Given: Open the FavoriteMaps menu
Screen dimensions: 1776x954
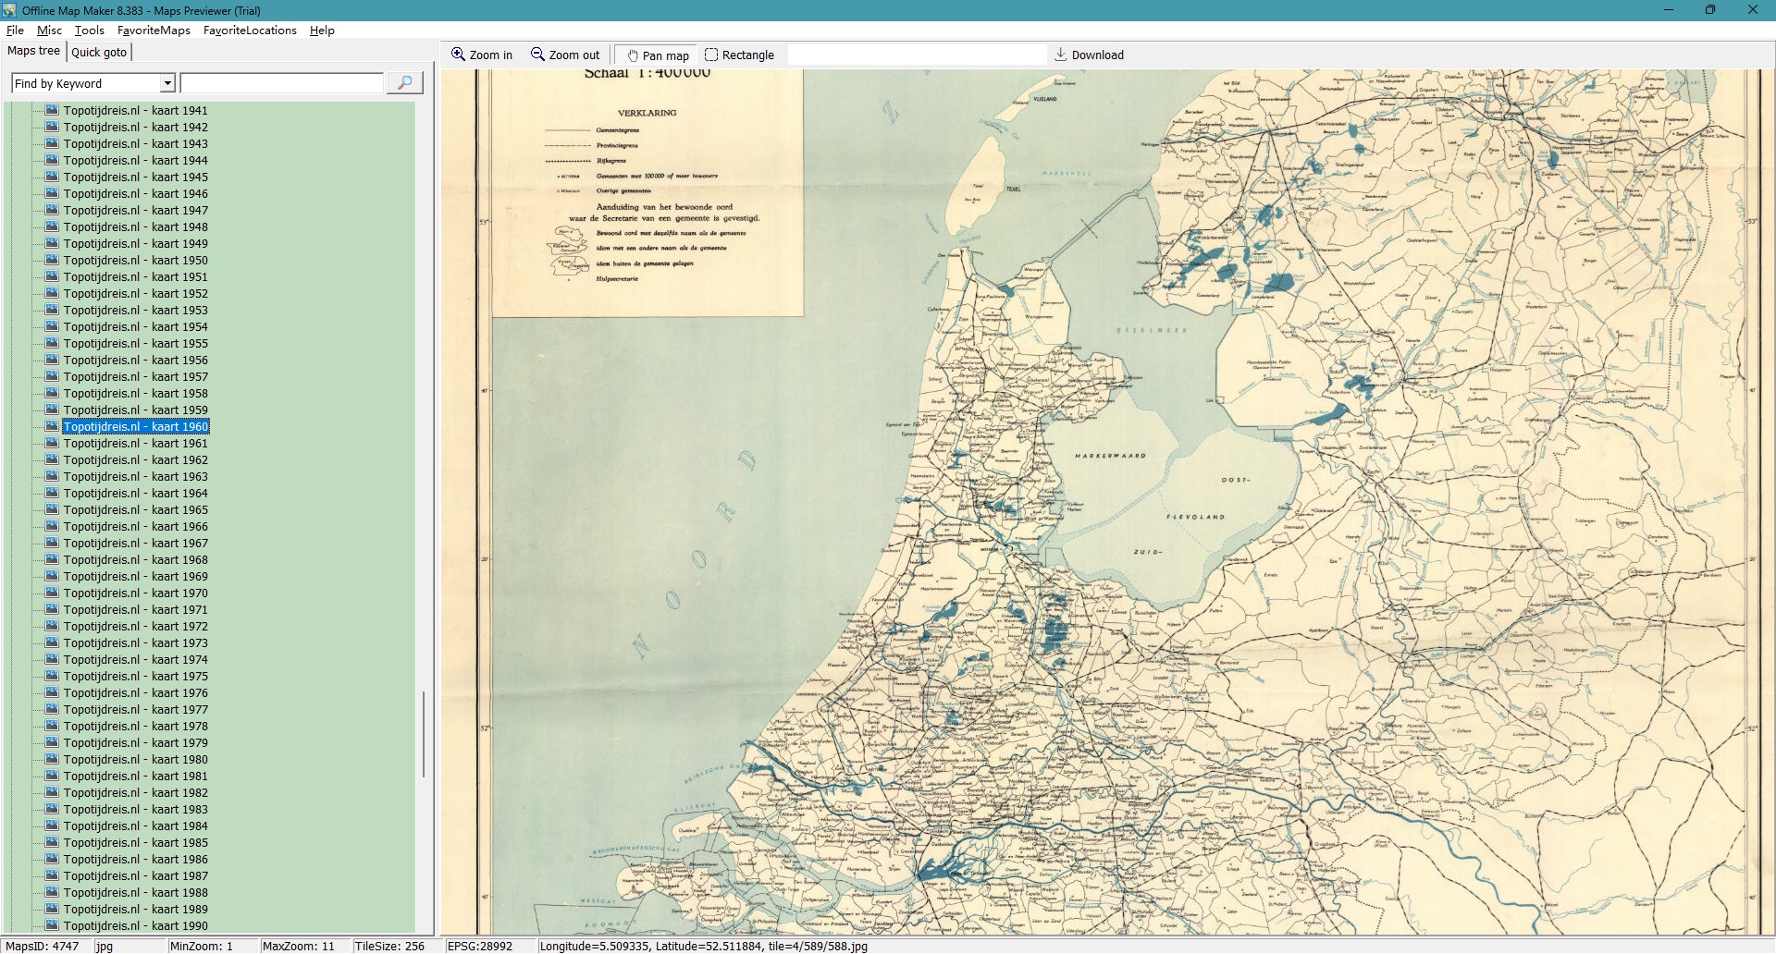Looking at the screenshot, I should (x=154, y=31).
